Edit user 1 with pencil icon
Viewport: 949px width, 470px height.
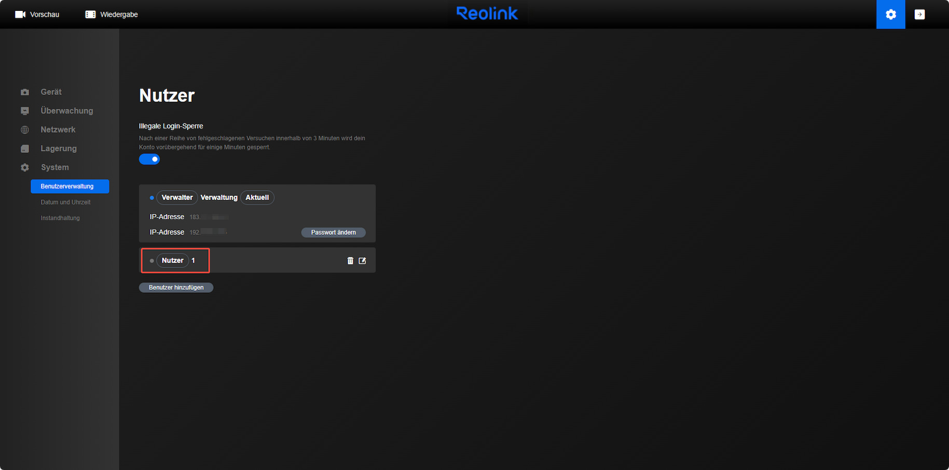(362, 261)
